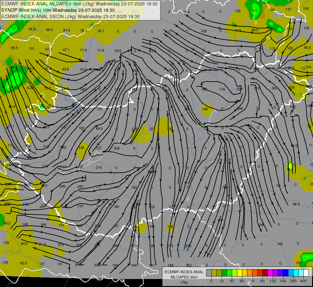Click the map value 55.5

[x=14, y=48]
